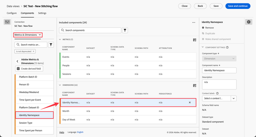This screenshot has height=137, width=256.
Task: Collapse the Dimensions (22) section
Action: 60,85
